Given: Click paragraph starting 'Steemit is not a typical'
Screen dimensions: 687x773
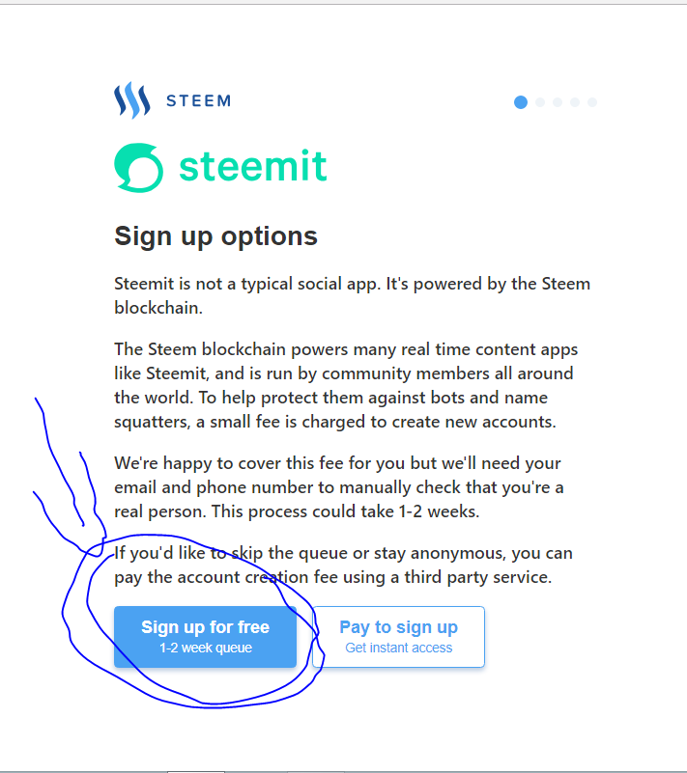Looking at the screenshot, I should pos(352,295).
